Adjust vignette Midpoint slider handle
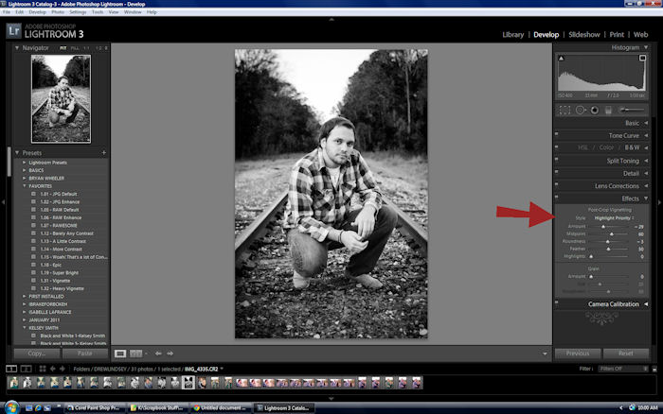Viewport: 663px width, 414px height. [612, 234]
